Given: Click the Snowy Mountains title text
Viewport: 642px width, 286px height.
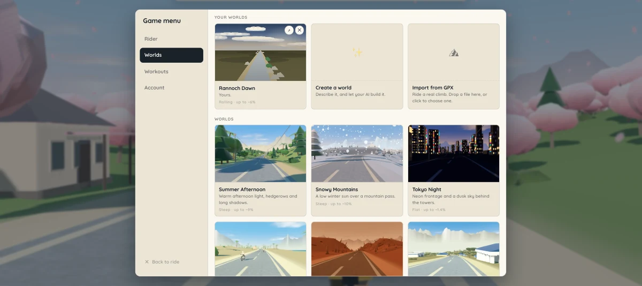Looking at the screenshot, I should click(337, 190).
